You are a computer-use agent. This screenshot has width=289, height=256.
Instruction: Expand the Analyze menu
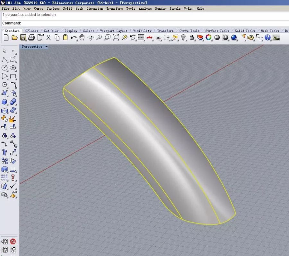(x=145, y=8)
